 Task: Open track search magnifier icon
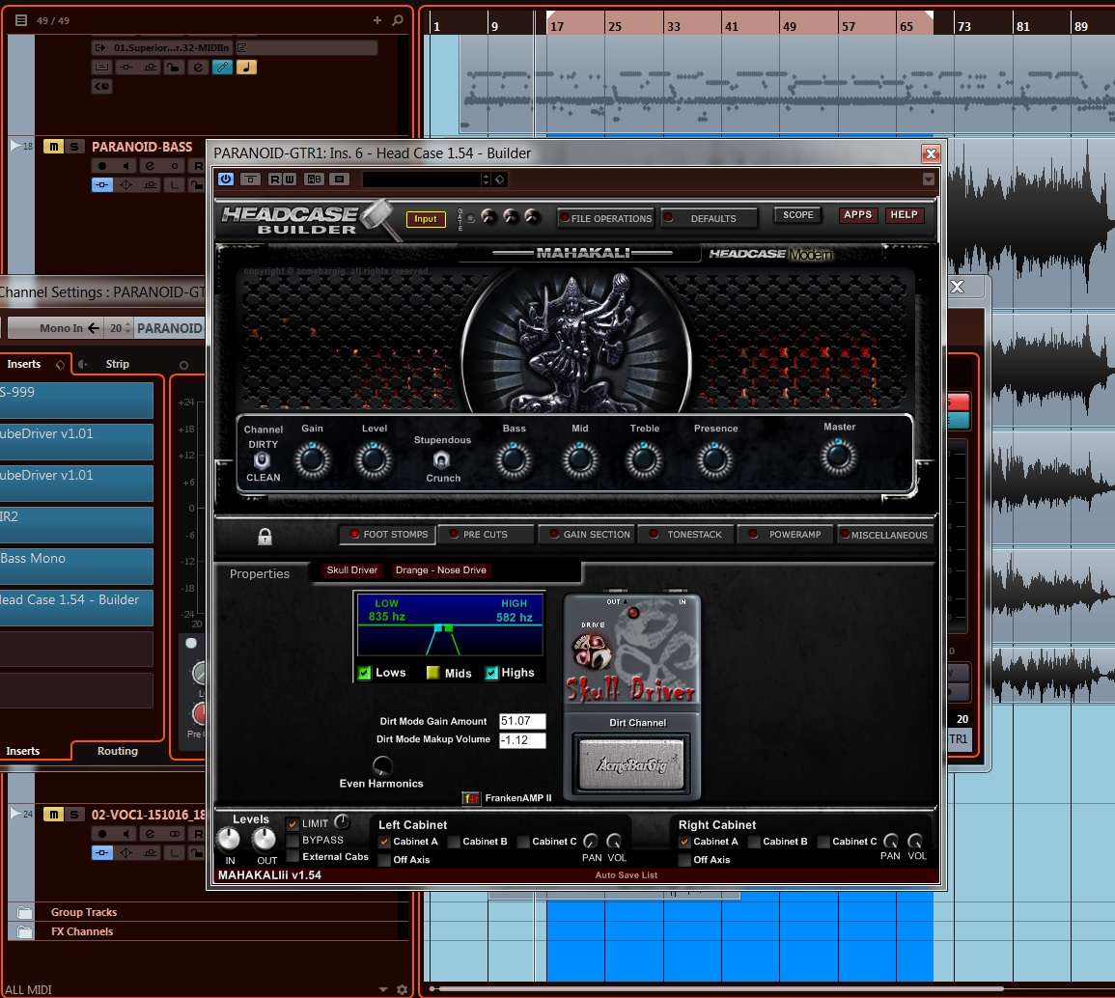pos(398,20)
